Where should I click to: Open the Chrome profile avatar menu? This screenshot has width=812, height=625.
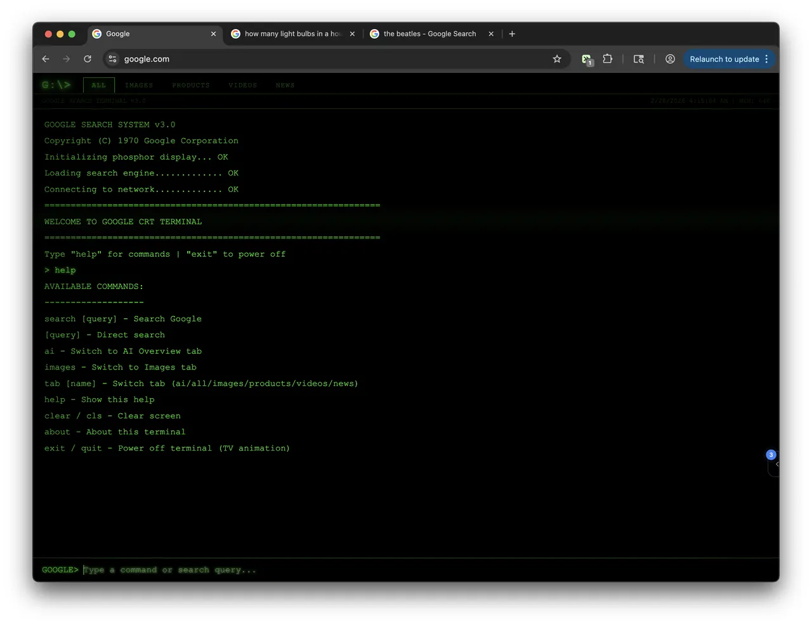point(670,59)
